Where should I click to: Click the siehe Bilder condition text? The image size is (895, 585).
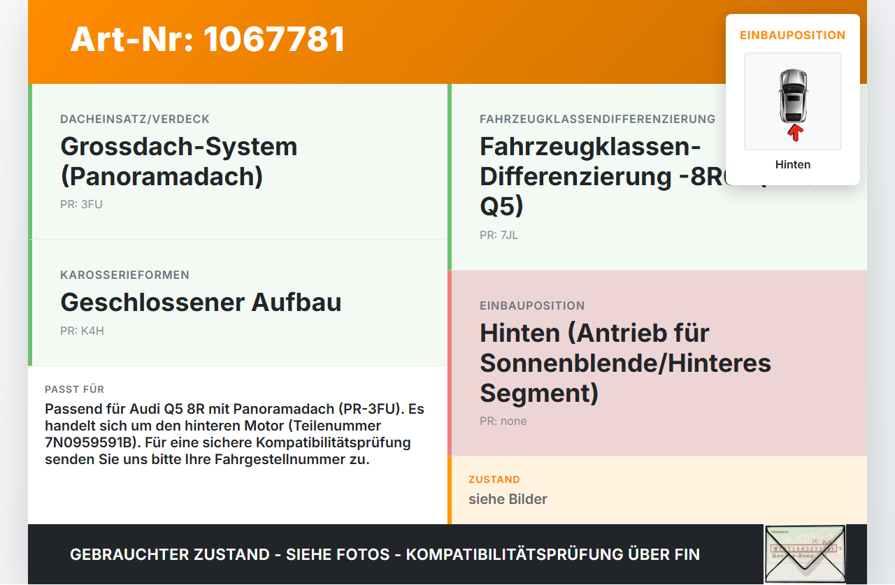508,499
